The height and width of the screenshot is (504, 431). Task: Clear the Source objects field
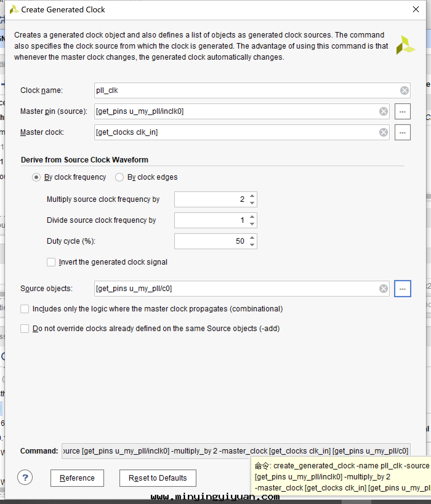coord(383,289)
